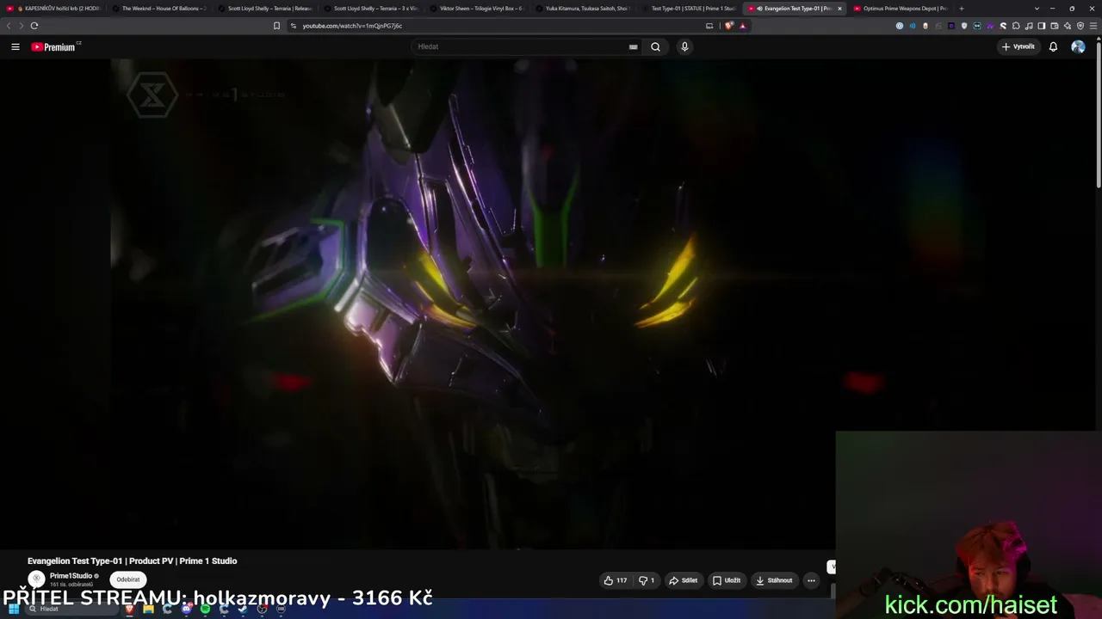The image size is (1102, 619).
Task: Open Discord from the taskbar
Action: coord(186,610)
